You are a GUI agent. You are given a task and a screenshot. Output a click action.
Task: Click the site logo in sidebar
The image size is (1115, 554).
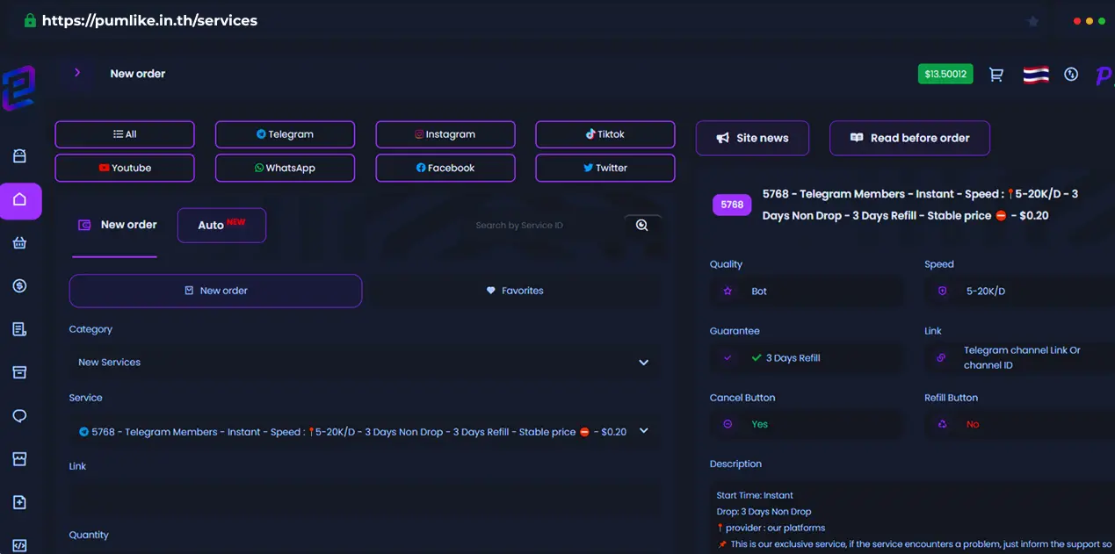[18, 88]
